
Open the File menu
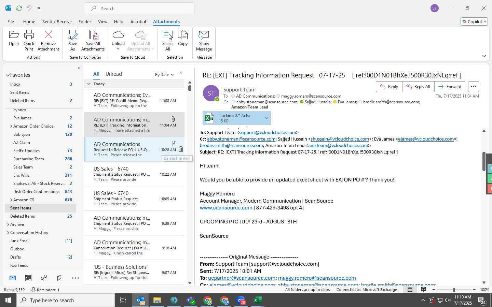click(x=11, y=21)
